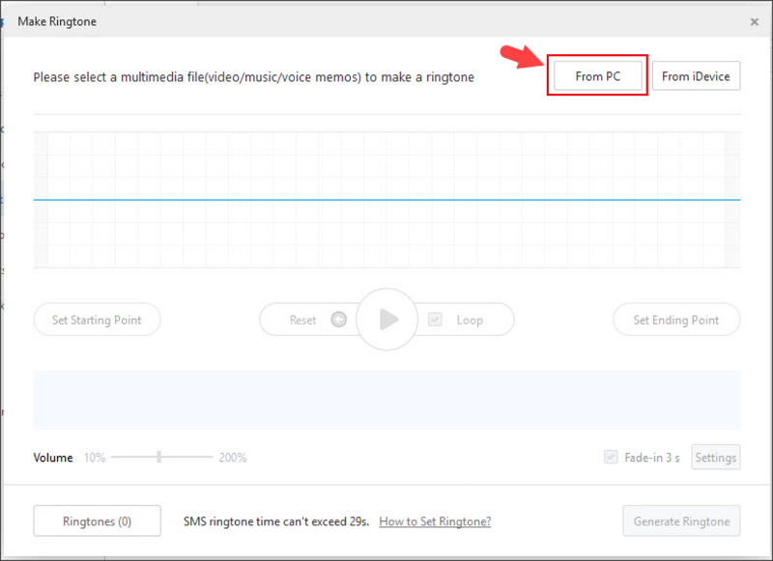Disable the Fade-in 3 s checkbox
Image resolution: width=773 pixels, height=561 pixels.
pyautogui.click(x=611, y=458)
